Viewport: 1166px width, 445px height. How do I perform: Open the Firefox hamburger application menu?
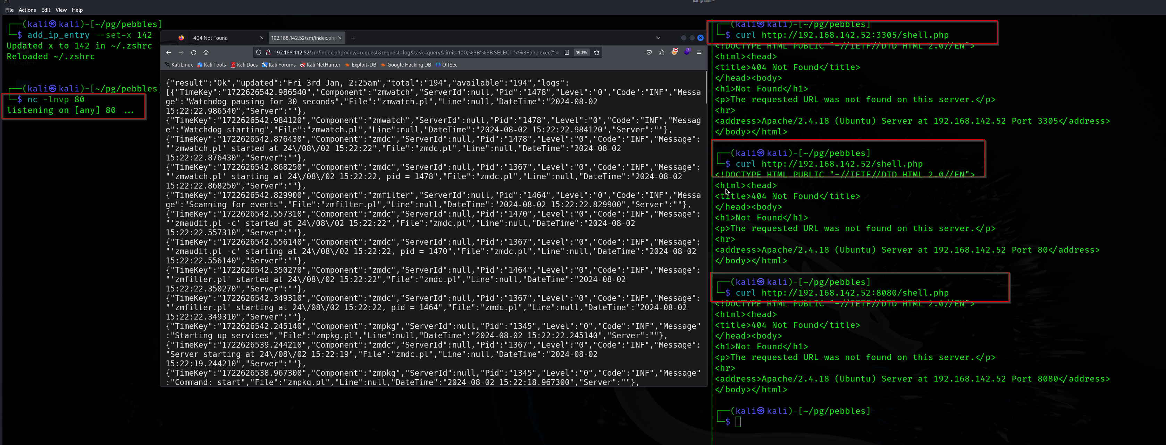tap(699, 52)
